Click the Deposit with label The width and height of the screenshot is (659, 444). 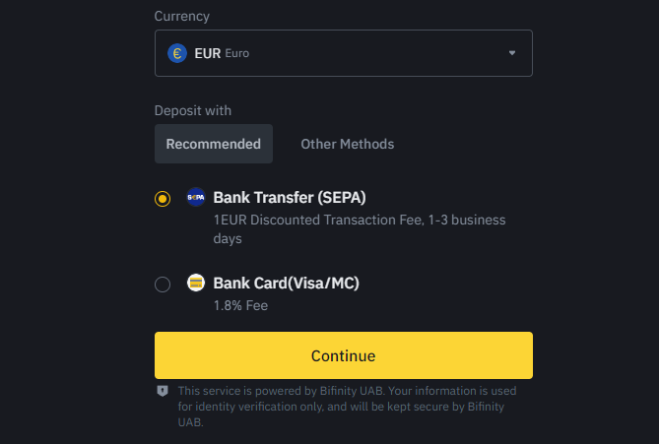192,110
